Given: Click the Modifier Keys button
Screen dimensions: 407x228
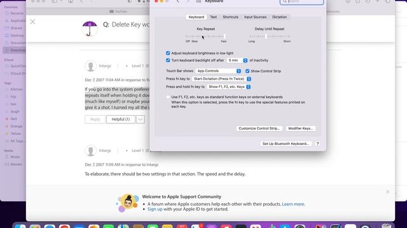Looking at the screenshot, I should point(301,129).
